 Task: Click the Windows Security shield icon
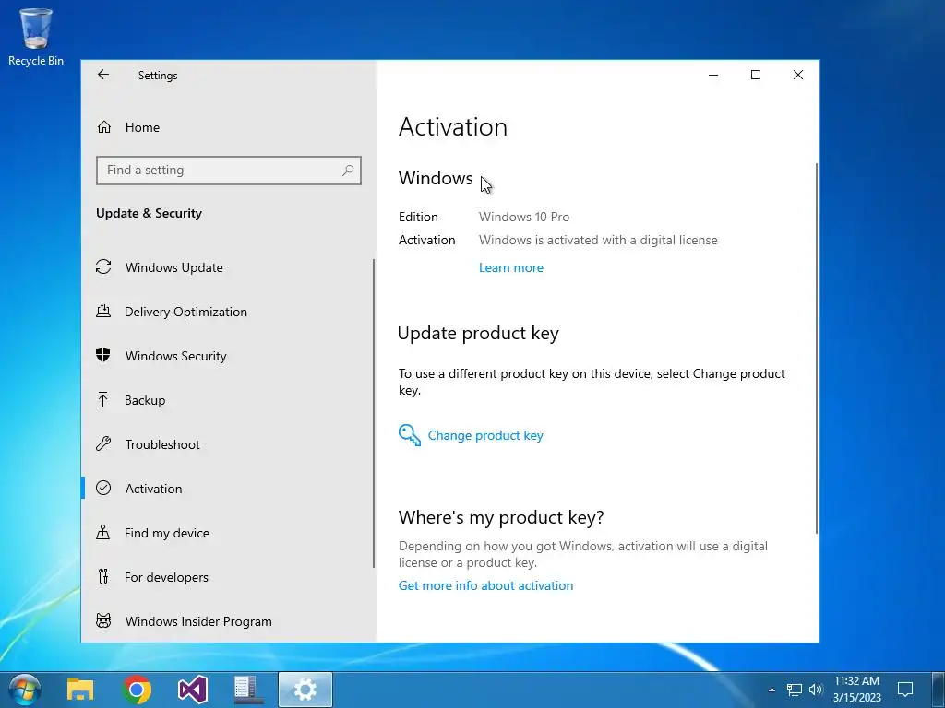pos(103,355)
